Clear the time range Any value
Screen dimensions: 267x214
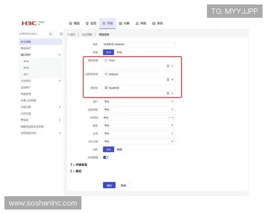click(x=170, y=118)
